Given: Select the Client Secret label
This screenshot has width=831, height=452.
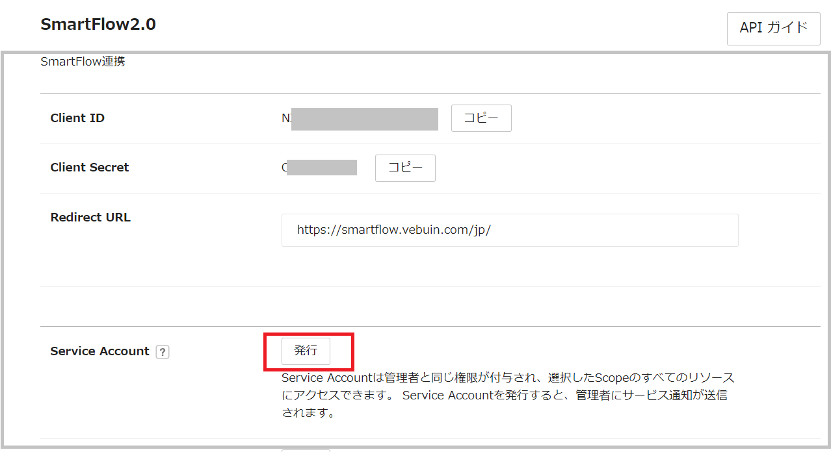Looking at the screenshot, I should [x=90, y=168].
